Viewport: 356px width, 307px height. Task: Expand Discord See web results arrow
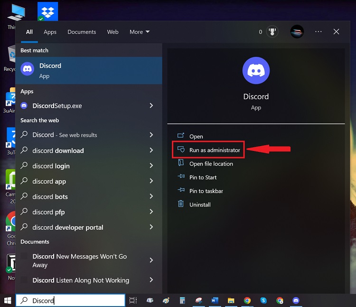[x=151, y=135]
